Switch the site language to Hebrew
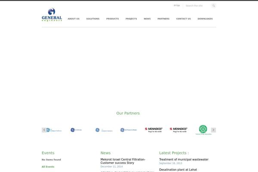Viewport: 258px width, 172px height. click(x=177, y=6)
